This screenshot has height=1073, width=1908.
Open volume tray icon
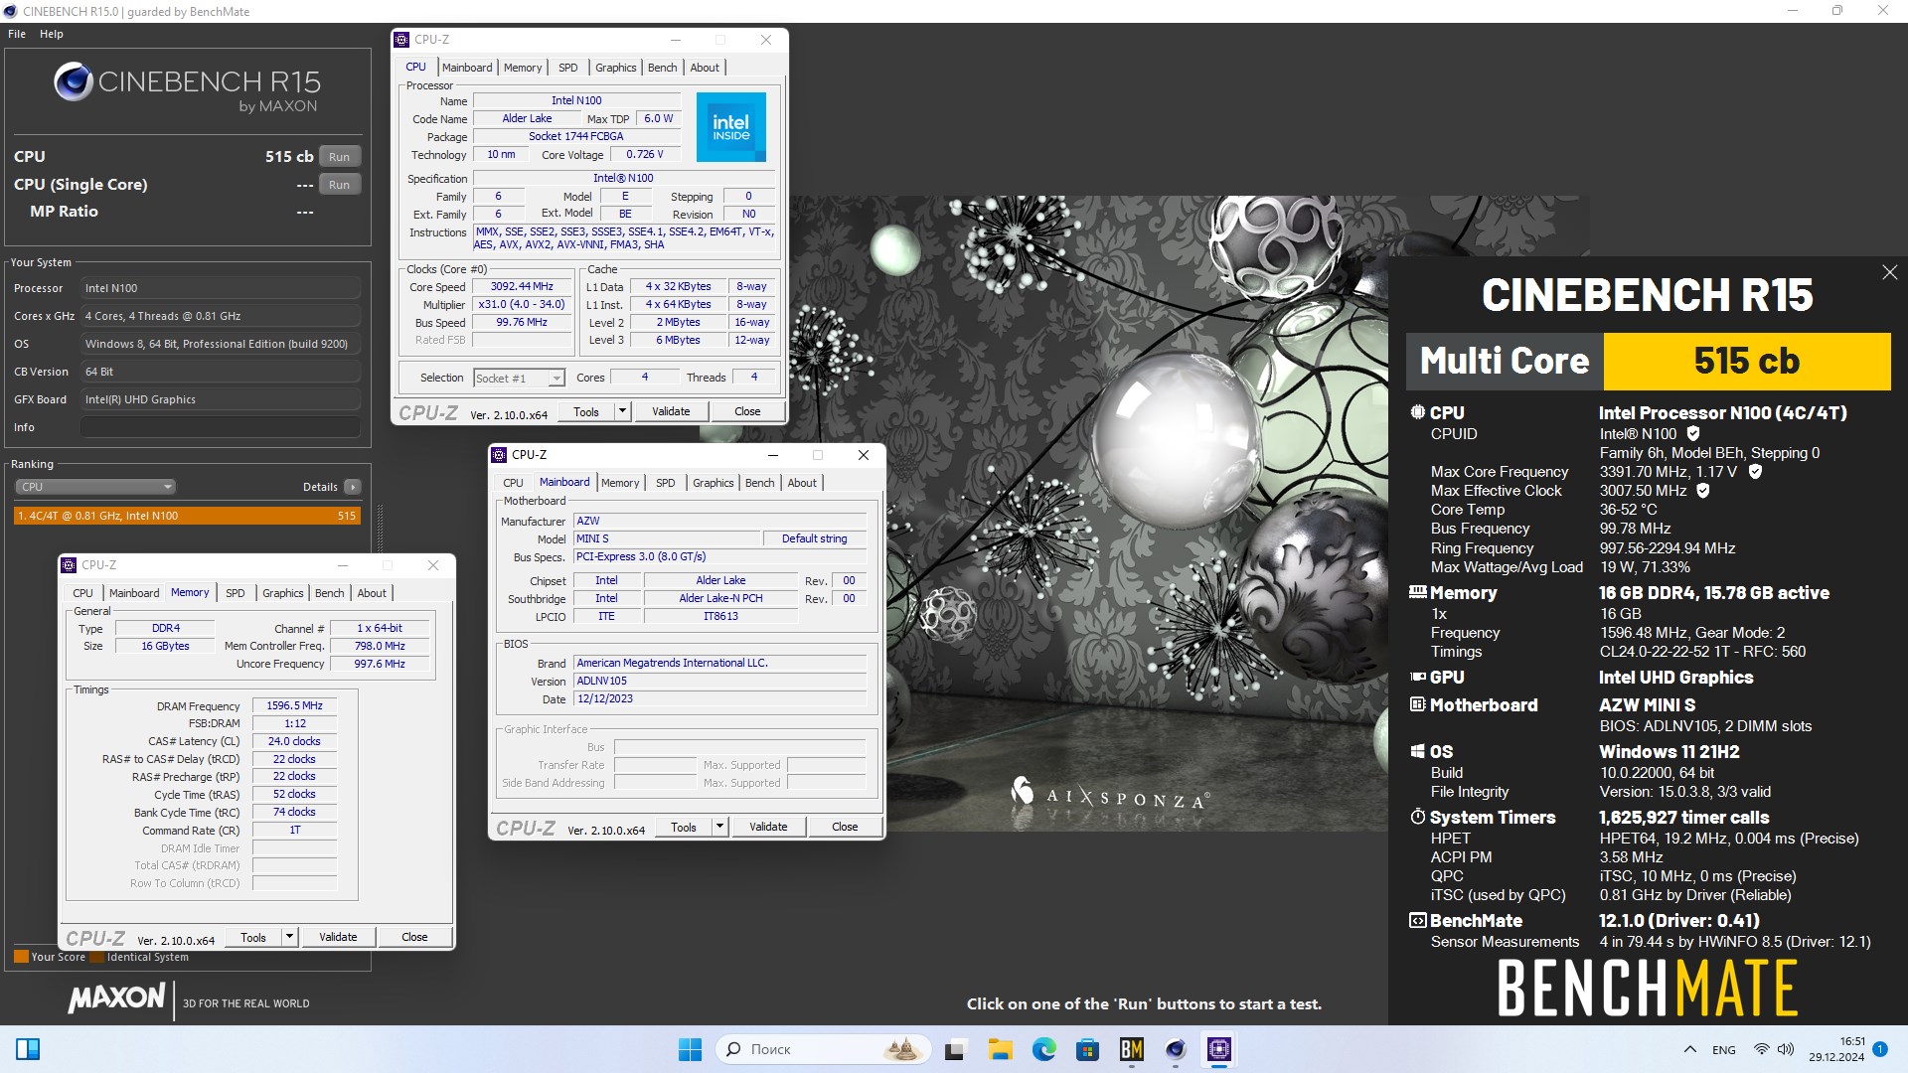click(1785, 1049)
